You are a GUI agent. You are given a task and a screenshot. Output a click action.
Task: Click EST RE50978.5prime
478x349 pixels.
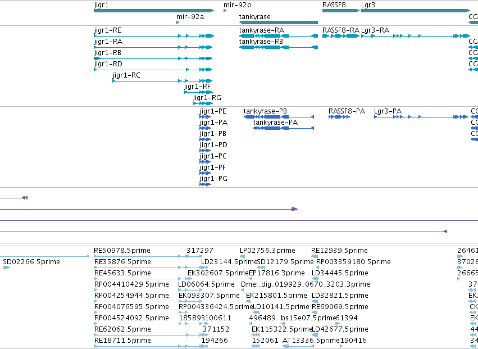click(122, 251)
